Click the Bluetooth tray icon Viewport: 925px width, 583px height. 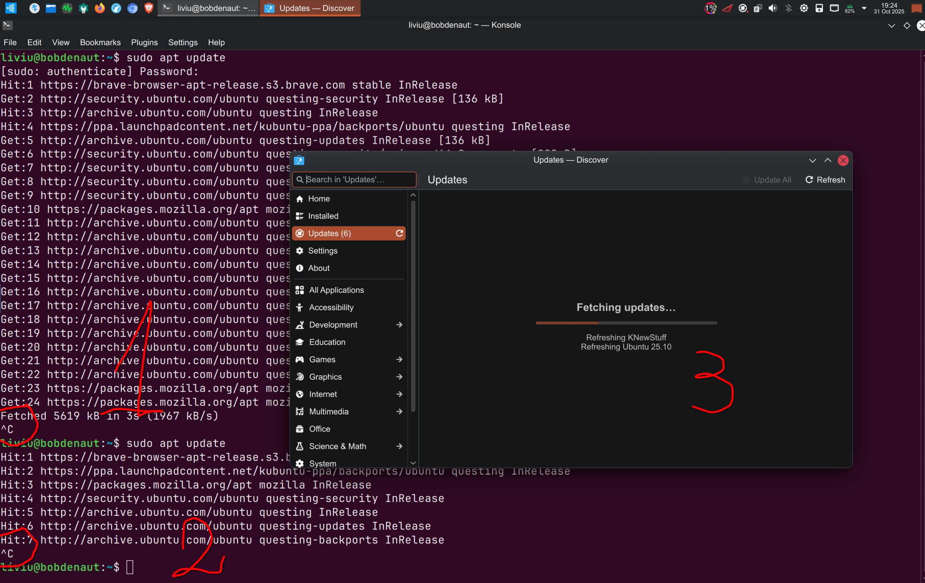click(788, 8)
